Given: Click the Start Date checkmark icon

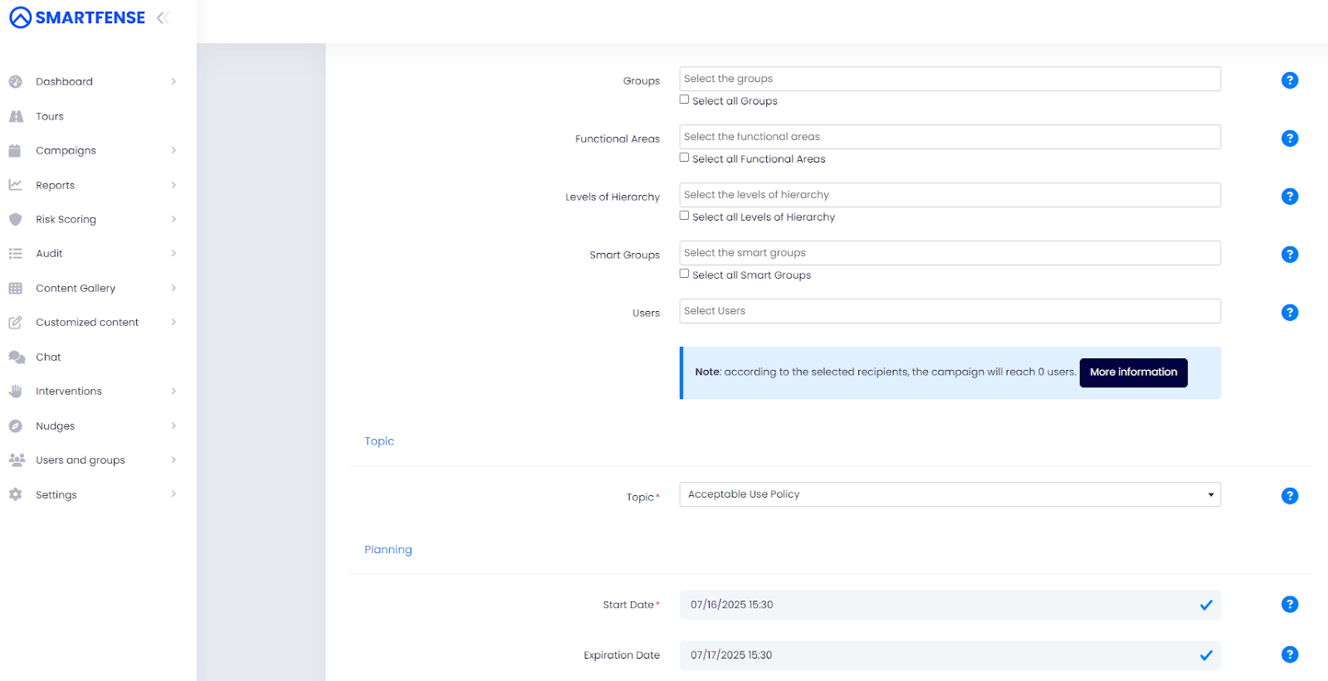Looking at the screenshot, I should tap(1206, 605).
